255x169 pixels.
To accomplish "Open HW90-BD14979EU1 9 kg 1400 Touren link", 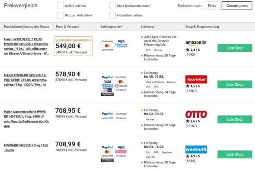I will pyautogui.click(x=26, y=147).
